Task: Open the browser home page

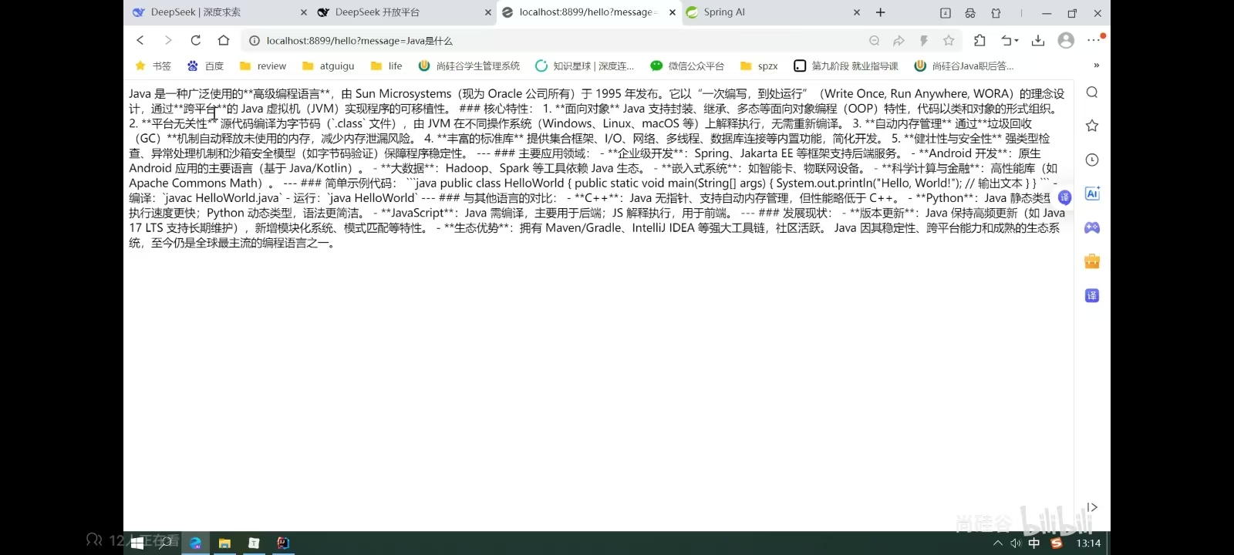Action: pyautogui.click(x=224, y=40)
